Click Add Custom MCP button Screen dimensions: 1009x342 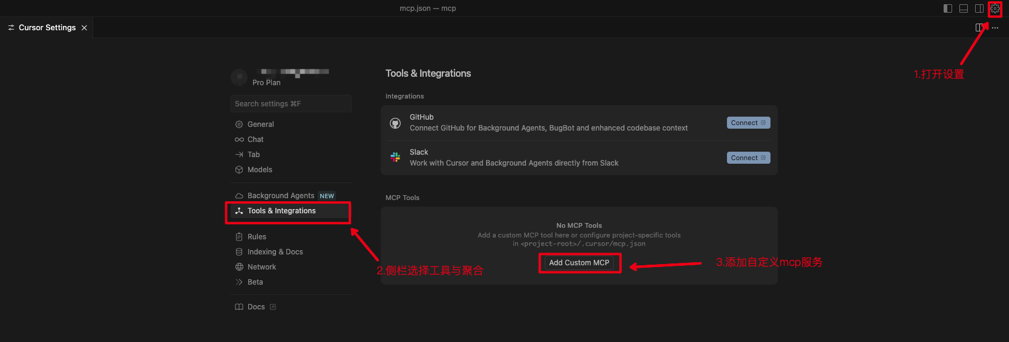579,263
